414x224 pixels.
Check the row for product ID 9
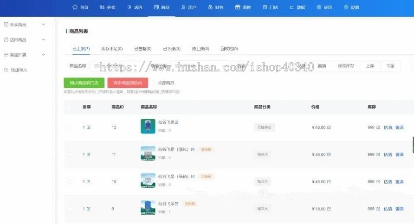tap(70, 209)
